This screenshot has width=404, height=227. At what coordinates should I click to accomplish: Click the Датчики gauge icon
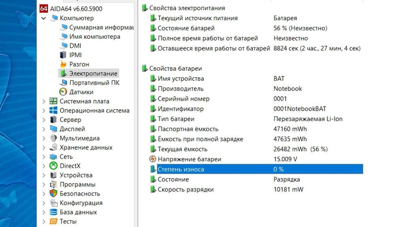(x=63, y=92)
